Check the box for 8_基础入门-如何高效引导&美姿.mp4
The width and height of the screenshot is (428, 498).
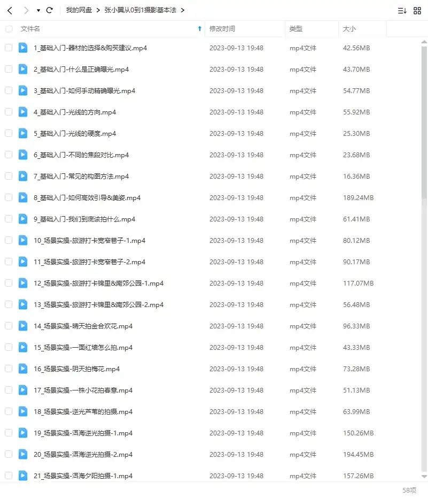point(9,197)
